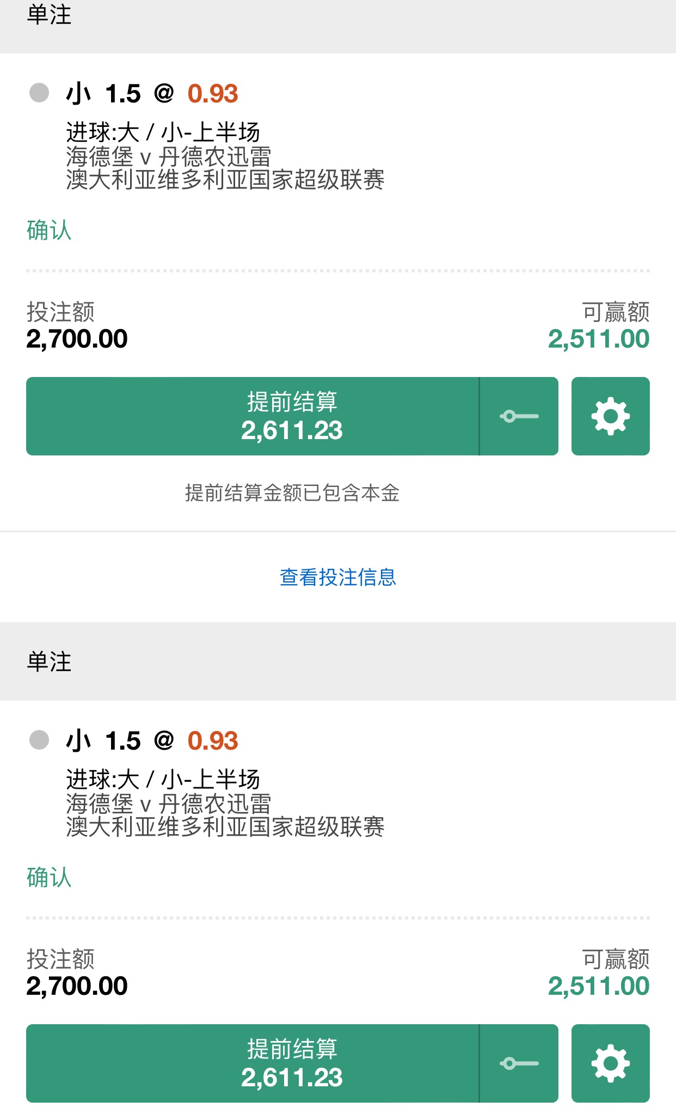Tap the 0.93 odds on first bet

(213, 94)
